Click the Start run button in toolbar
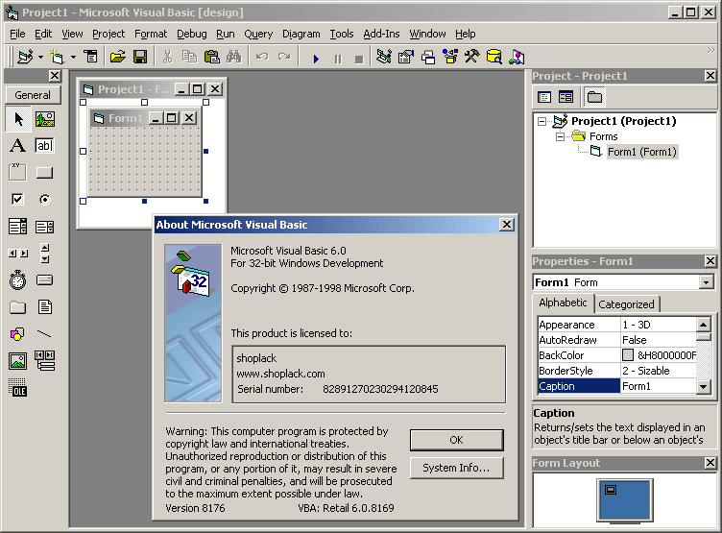The image size is (722, 533). pos(316,59)
